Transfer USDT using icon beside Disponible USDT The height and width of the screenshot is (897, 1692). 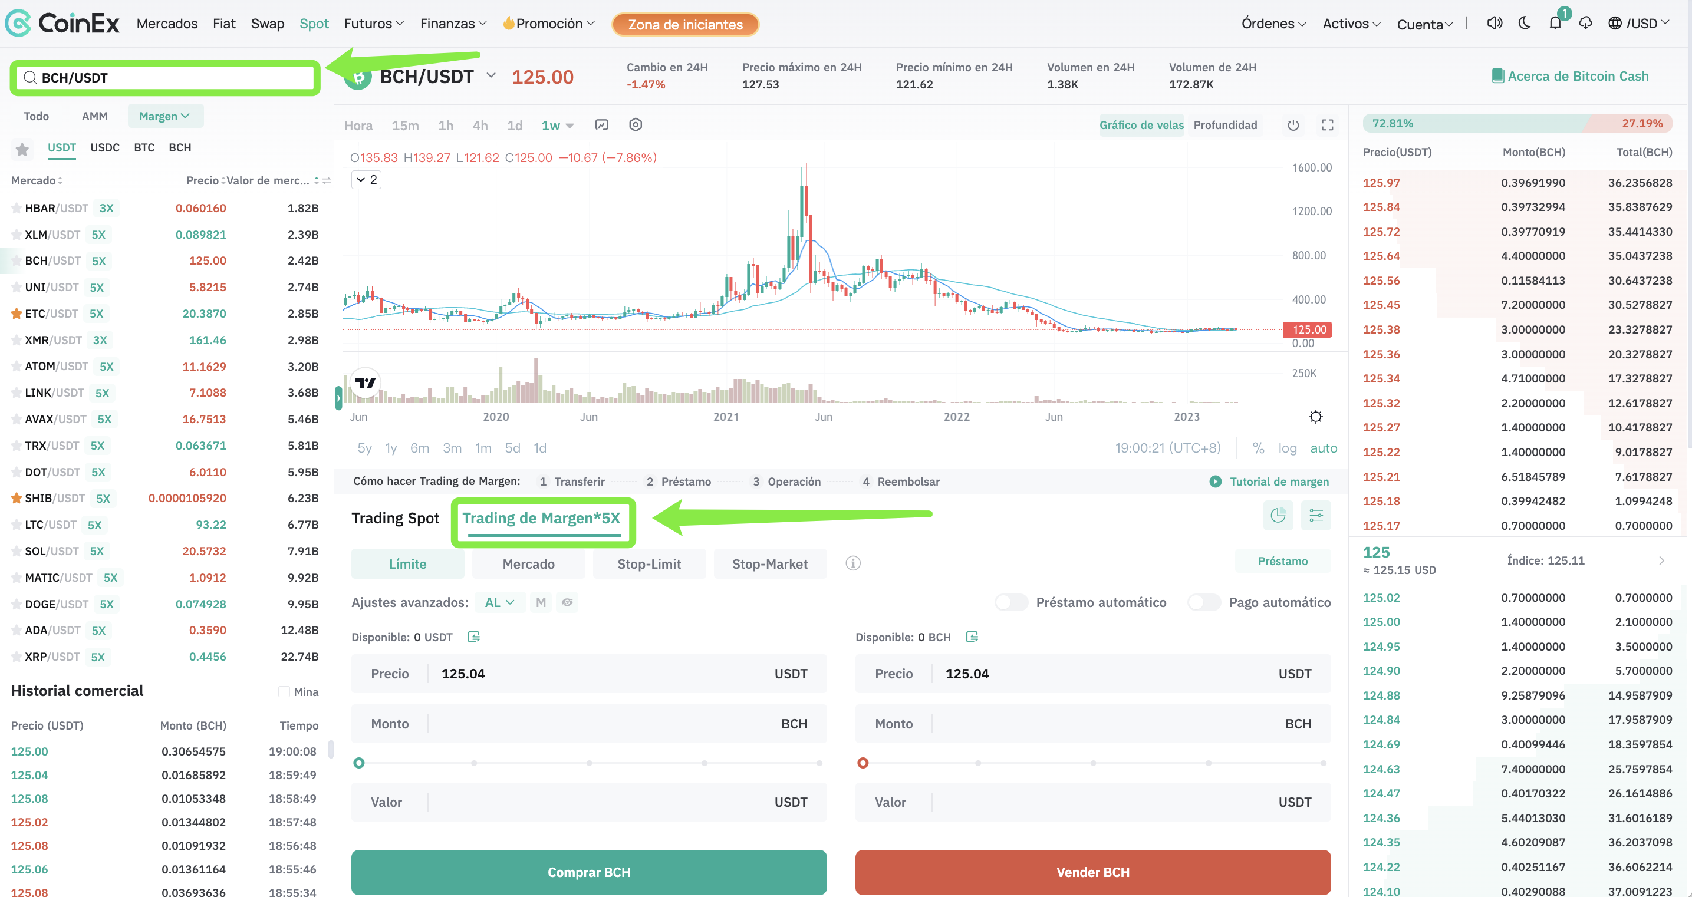[x=473, y=637]
